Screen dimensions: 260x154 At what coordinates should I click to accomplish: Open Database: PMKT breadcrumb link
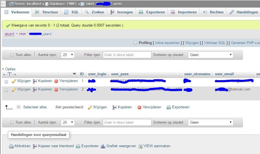coord(63,4)
